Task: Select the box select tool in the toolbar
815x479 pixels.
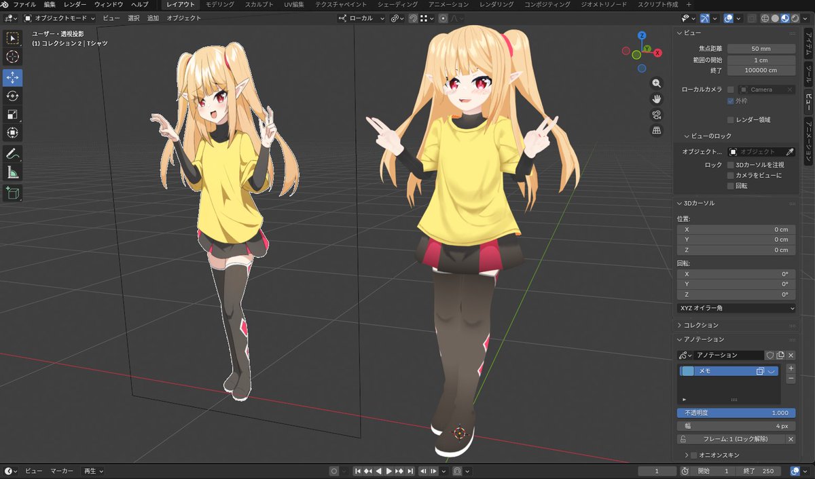Action: coord(12,37)
